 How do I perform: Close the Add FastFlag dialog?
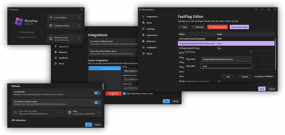tap(251, 52)
